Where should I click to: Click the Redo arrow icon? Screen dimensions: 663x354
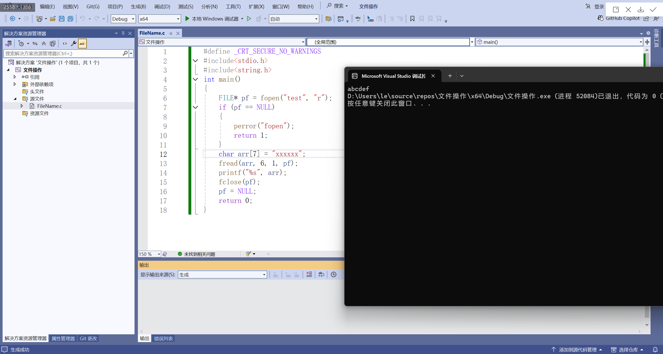(97, 19)
